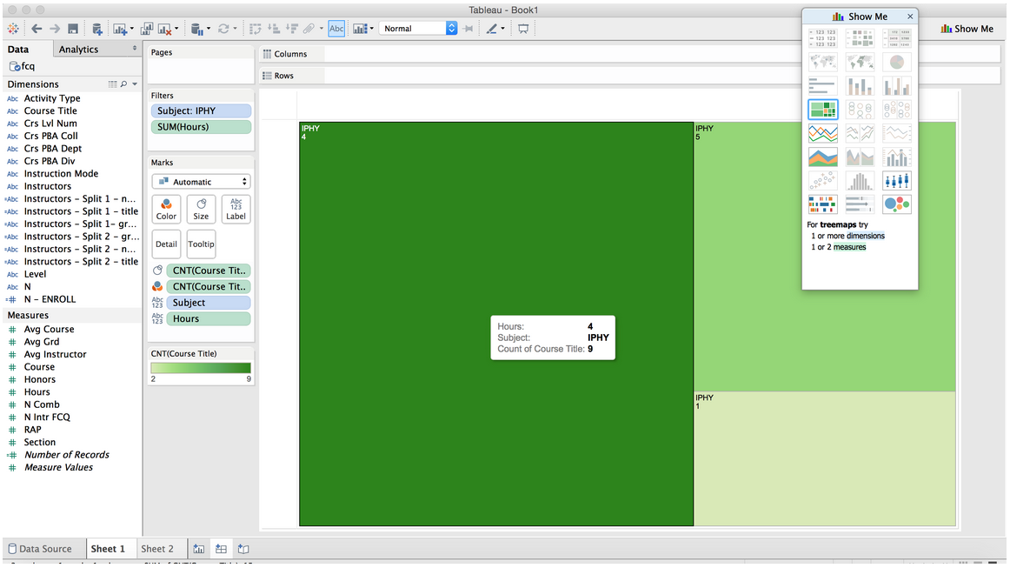Click the presentation mode toolbar icon
Viewport: 1010px width, 568px height.
(x=523, y=29)
